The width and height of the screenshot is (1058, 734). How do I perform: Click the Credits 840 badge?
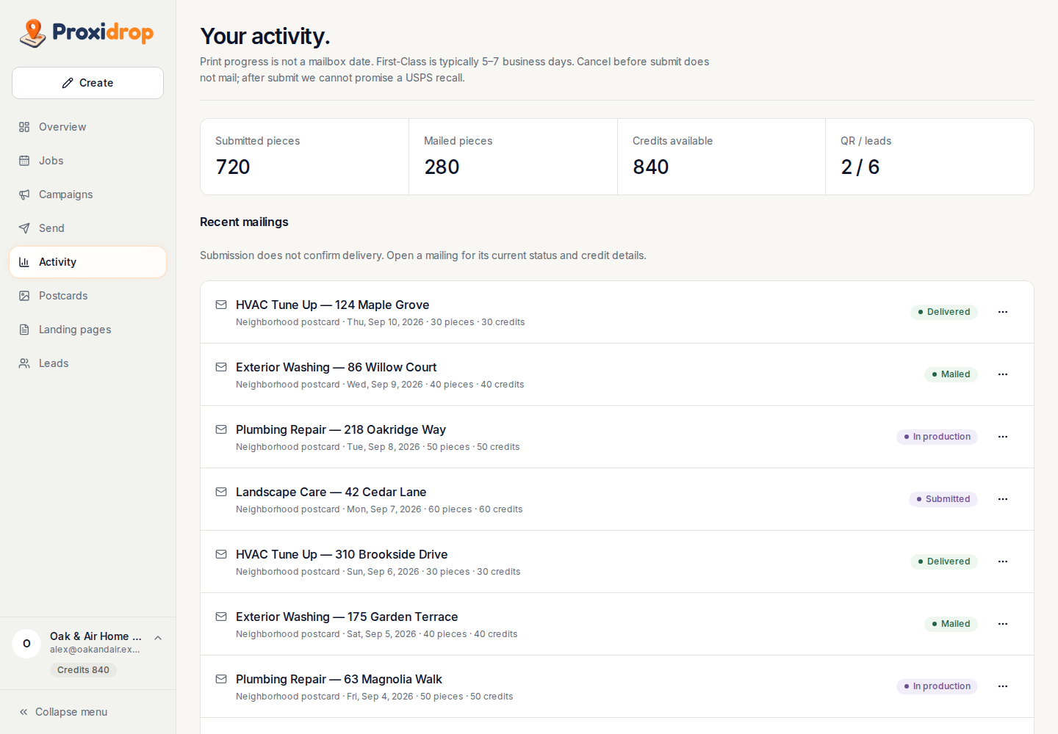[x=83, y=670]
